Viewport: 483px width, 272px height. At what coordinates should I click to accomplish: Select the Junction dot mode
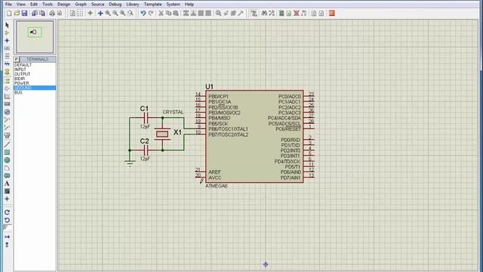click(7, 40)
